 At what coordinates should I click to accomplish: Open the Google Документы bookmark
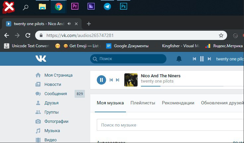(x=127, y=46)
